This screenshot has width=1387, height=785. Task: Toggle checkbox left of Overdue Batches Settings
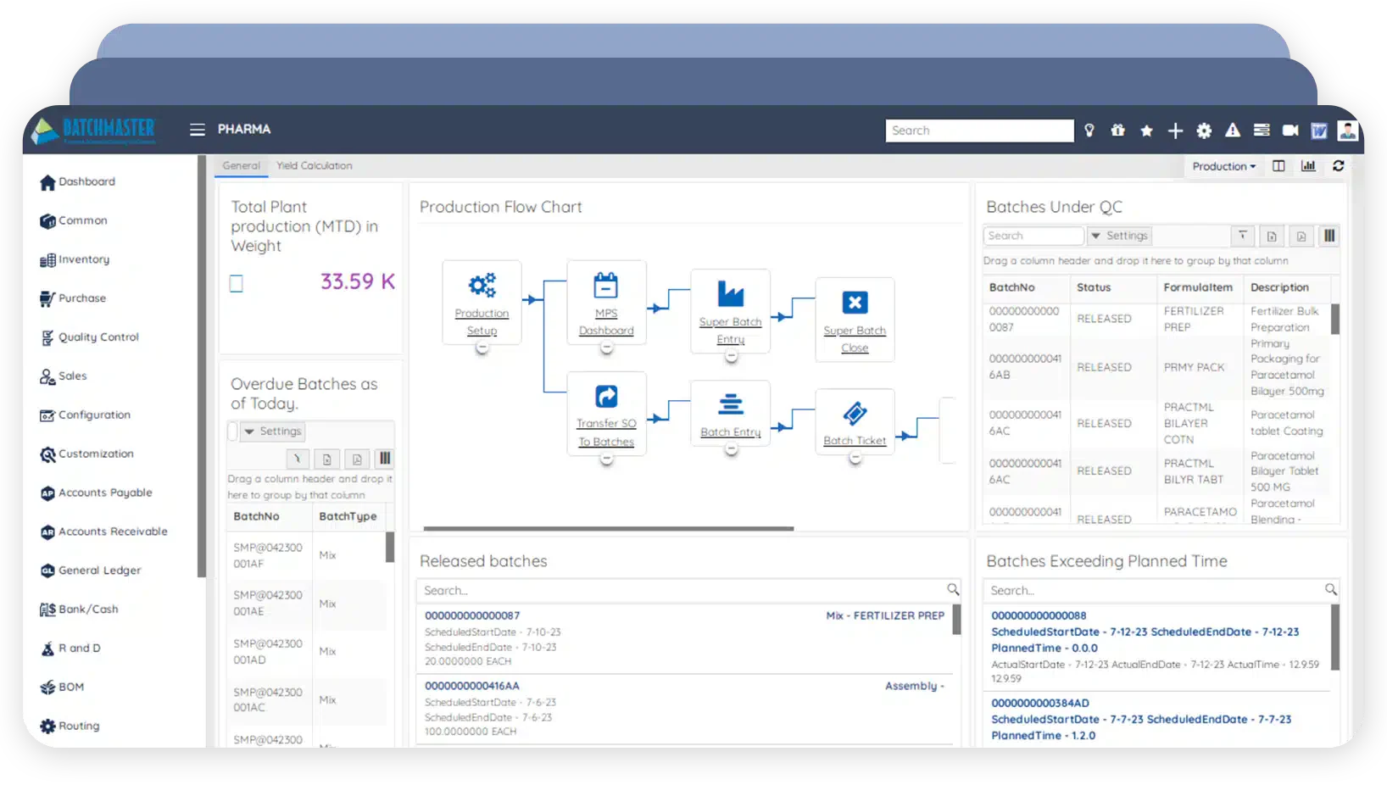coord(232,431)
